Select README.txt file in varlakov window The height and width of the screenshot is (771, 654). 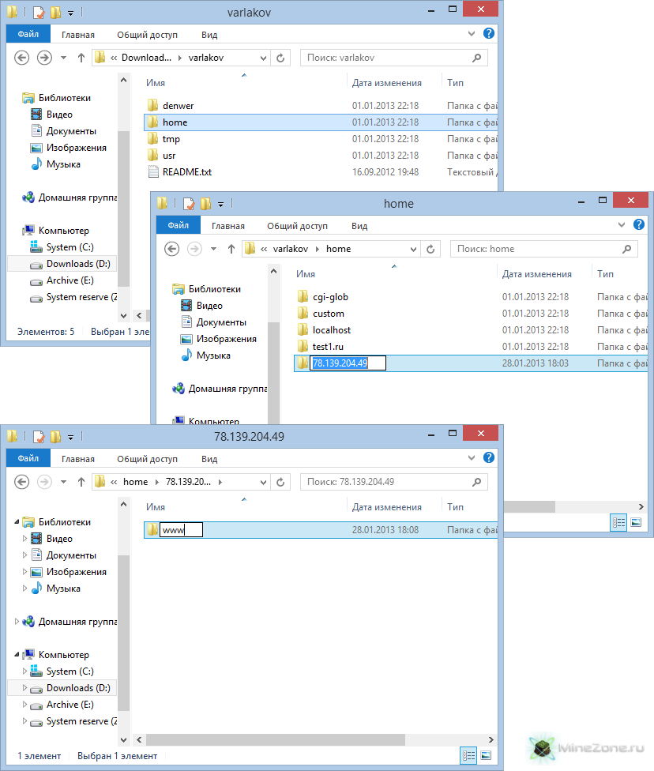coord(186,172)
